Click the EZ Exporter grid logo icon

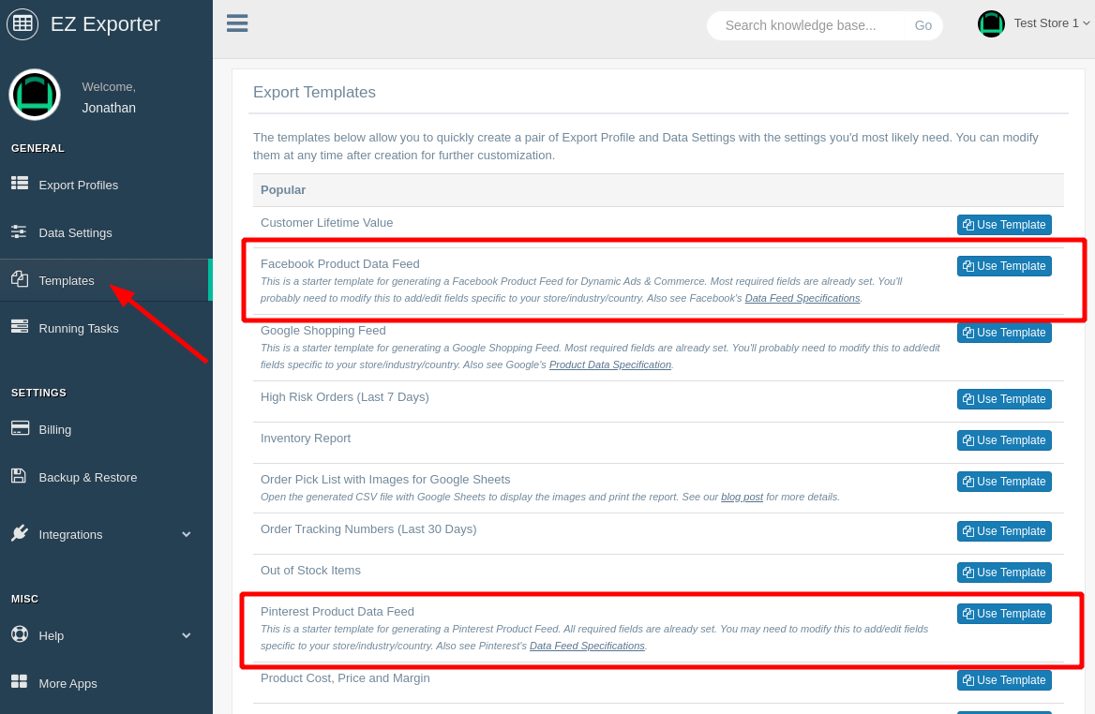(x=22, y=23)
